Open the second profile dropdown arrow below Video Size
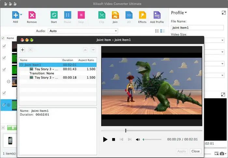The height and width of the screenshot is (158, 228). pos(222,52)
